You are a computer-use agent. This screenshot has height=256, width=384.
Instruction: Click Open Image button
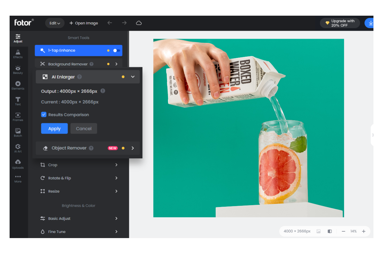tap(84, 23)
